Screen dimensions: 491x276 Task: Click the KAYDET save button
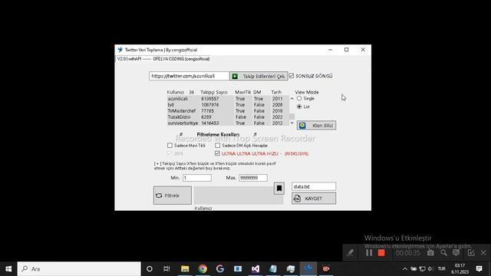click(314, 199)
